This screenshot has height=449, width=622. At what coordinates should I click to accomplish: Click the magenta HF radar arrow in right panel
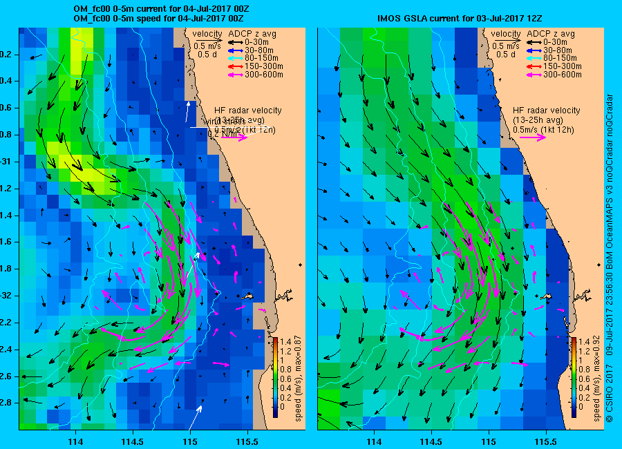[x=533, y=137]
